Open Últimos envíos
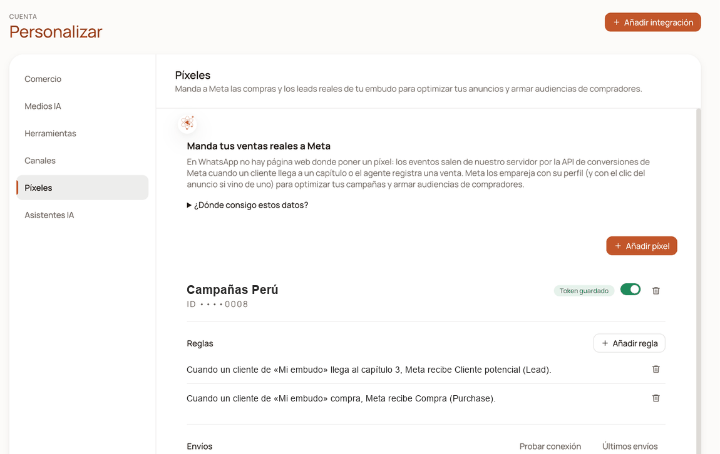Viewport: 720px width, 454px height. [x=630, y=446]
